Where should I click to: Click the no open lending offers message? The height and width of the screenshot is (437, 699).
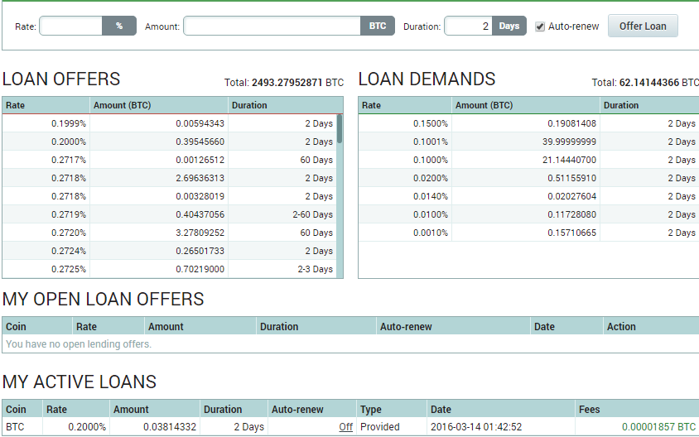click(79, 344)
